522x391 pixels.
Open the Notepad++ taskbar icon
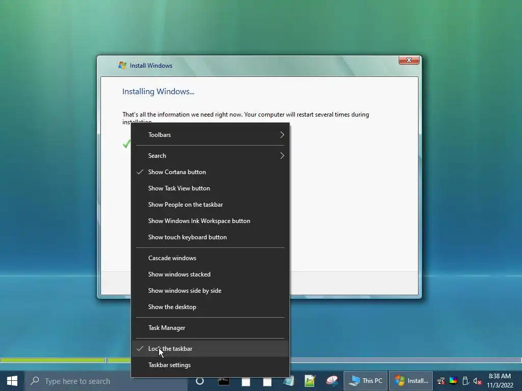click(310, 381)
